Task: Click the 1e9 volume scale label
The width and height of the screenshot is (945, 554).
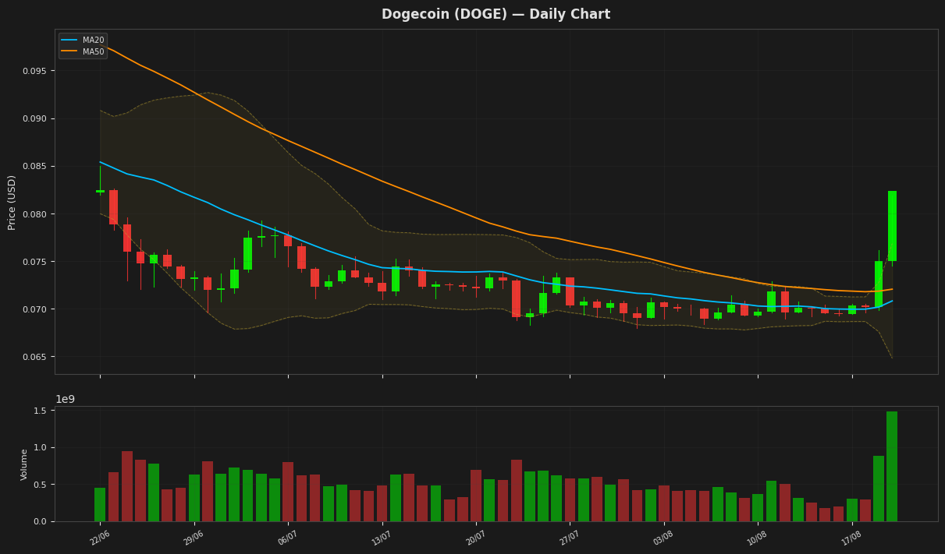Action: pyautogui.click(x=66, y=400)
